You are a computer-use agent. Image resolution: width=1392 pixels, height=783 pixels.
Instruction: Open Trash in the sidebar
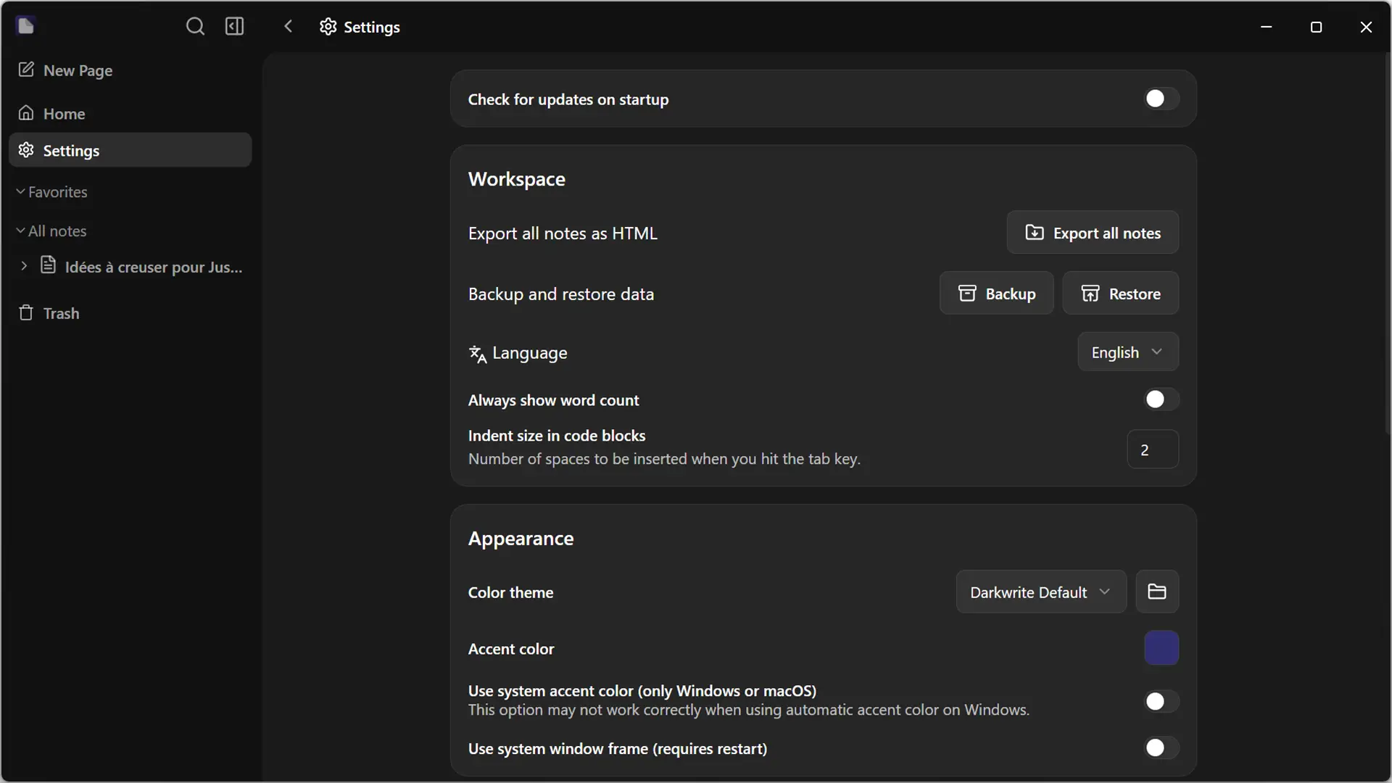[x=130, y=313]
